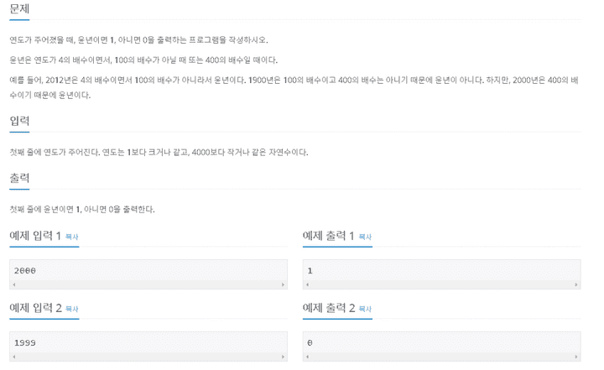Image resolution: width=604 pixels, height=370 pixels.
Task: Click horizontal scrollbar track under 2000 sample
Action: click(x=148, y=284)
